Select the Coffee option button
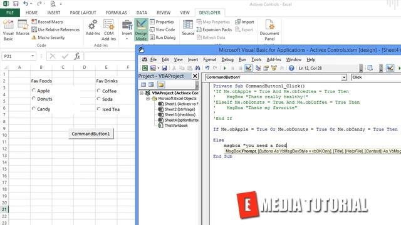 point(99,91)
